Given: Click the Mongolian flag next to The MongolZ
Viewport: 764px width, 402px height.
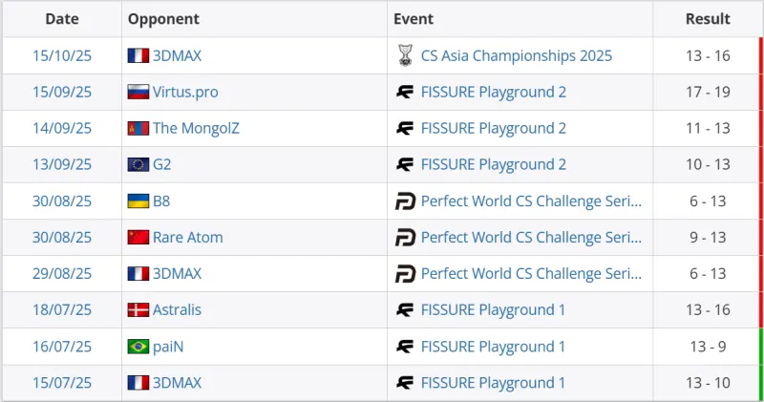Looking at the screenshot, I should pyautogui.click(x=138, y=129).
